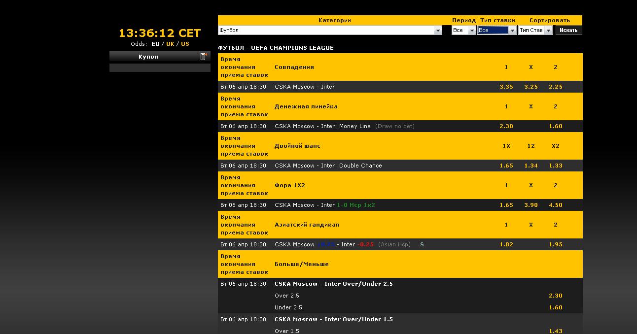The image size is (637, 334).
Task: Select 1-0 Hcp odds 4.50 for Inter
Action: [556, 205]
